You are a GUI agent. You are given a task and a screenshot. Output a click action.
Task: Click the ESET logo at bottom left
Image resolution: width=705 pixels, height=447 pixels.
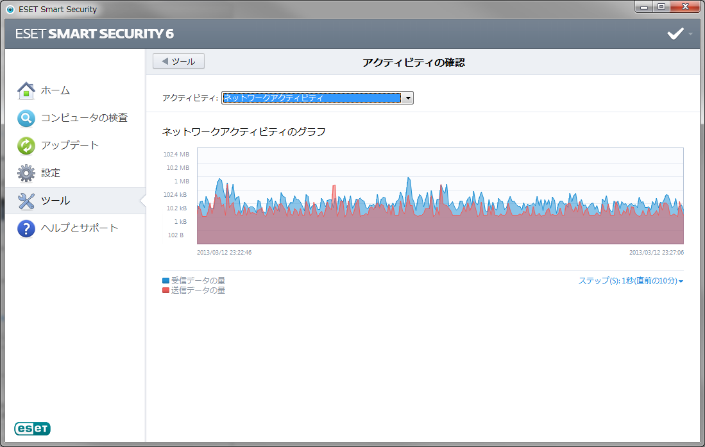(32, 428)
